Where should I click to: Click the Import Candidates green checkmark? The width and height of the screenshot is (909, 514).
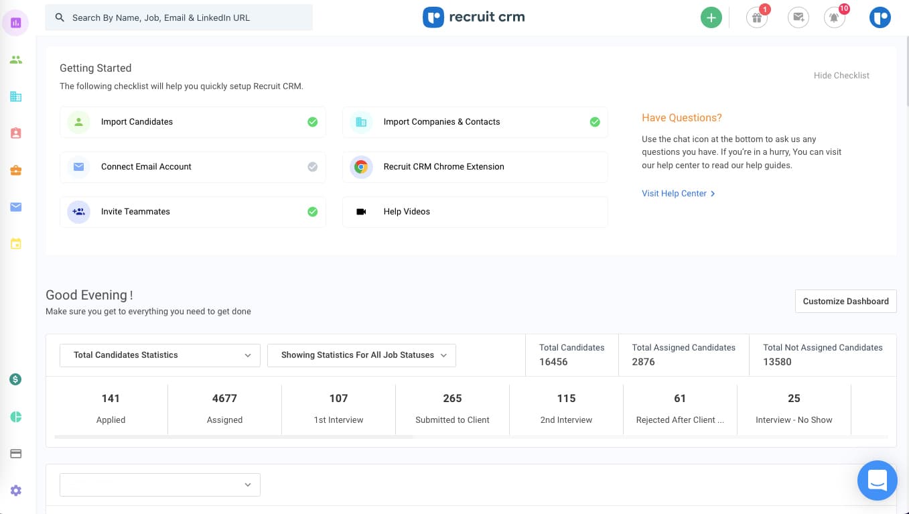tap(312, 122)
